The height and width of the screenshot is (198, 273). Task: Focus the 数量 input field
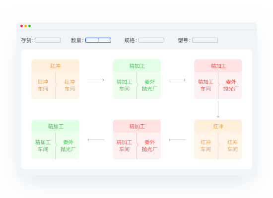pyautogui.click(x=98, y=40)
